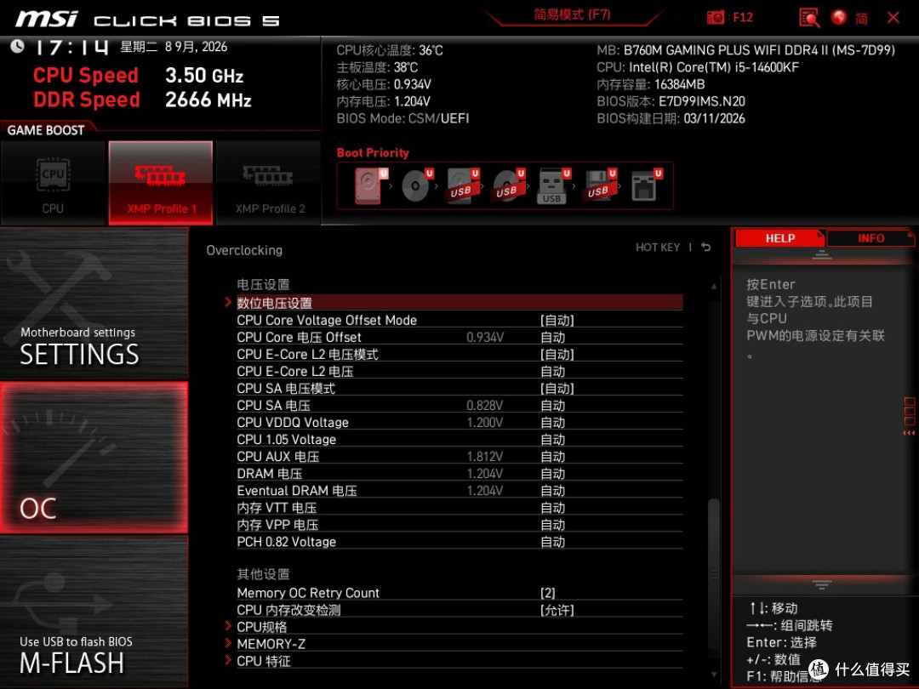Open CPU SA 电压模式 dropdown

tap(557, 388)
